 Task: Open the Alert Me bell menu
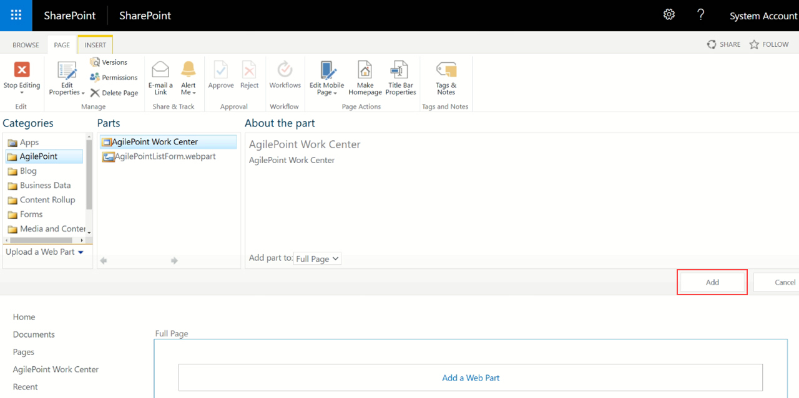[189, 78]
